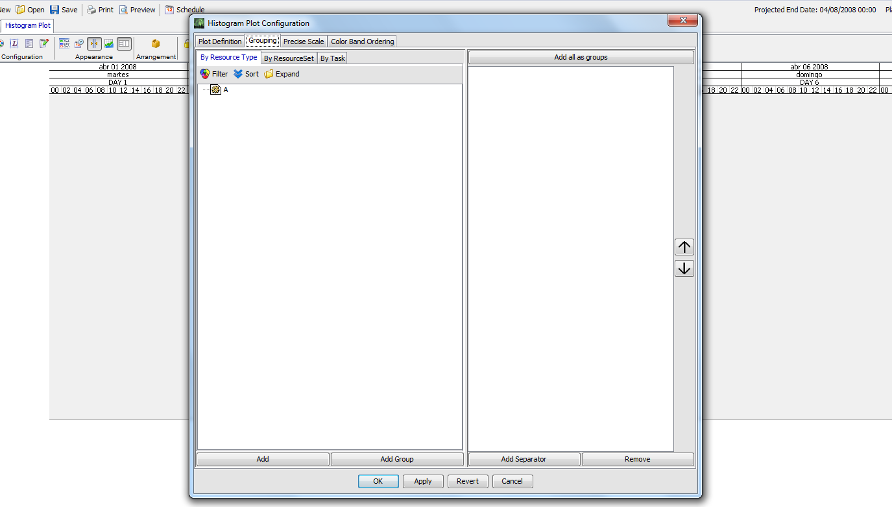Viewport: 892px width, 507px height.
Task: Click the Print printer icon
Action: pyautogui.click(x=91, y=10)
